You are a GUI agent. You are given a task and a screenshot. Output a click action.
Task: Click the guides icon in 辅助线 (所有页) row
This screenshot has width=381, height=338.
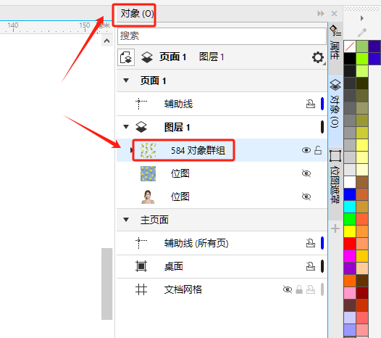(x=141, y=243)
